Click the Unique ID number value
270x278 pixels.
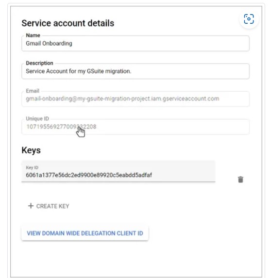coord(61,127)
